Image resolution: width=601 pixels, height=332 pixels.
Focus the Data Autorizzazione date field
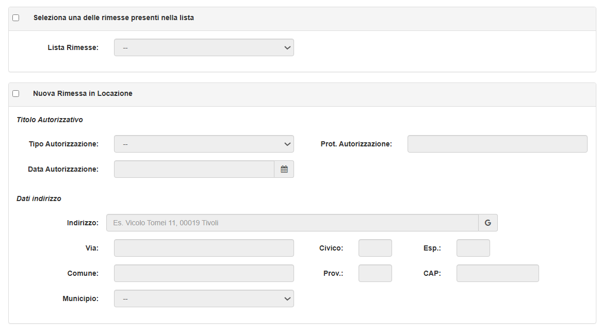[194, 169]
